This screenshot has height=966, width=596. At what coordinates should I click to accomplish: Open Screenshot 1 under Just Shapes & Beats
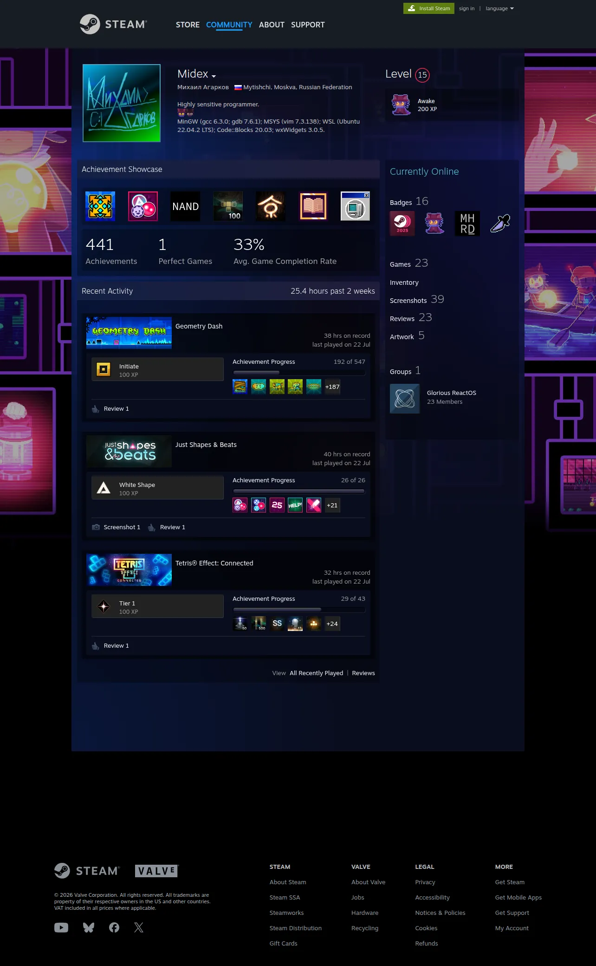coord(122,527)
